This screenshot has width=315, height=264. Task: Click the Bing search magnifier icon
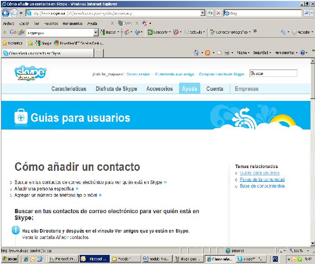(306, 13)
